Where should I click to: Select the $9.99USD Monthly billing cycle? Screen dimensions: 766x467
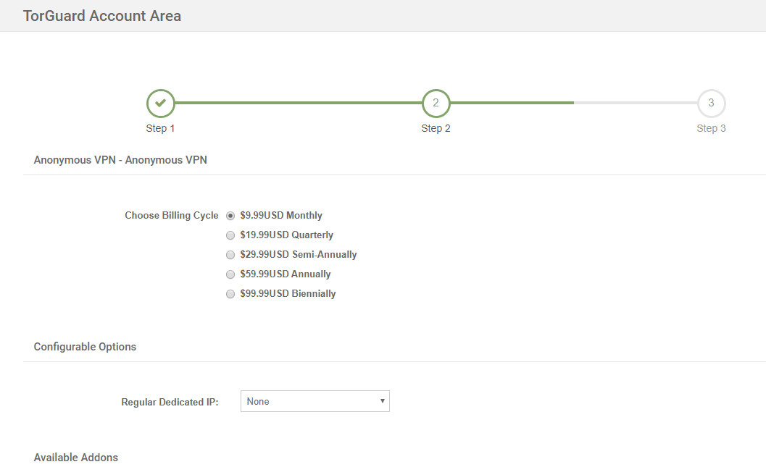click(x=230, y=216)
